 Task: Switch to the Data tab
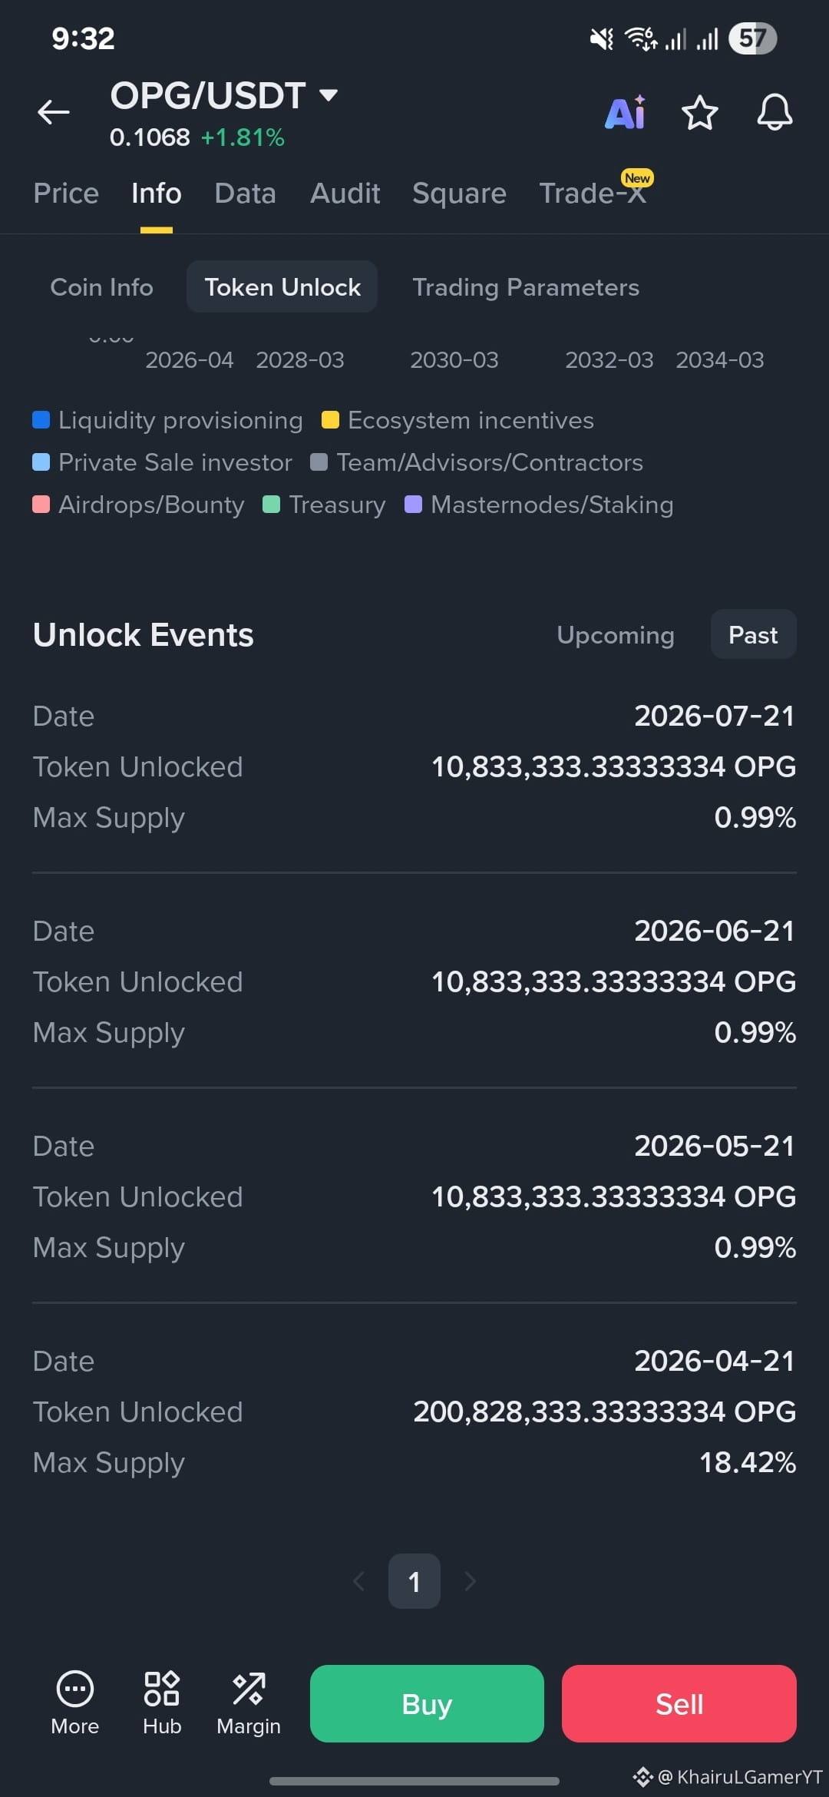(x=246, y=194)
